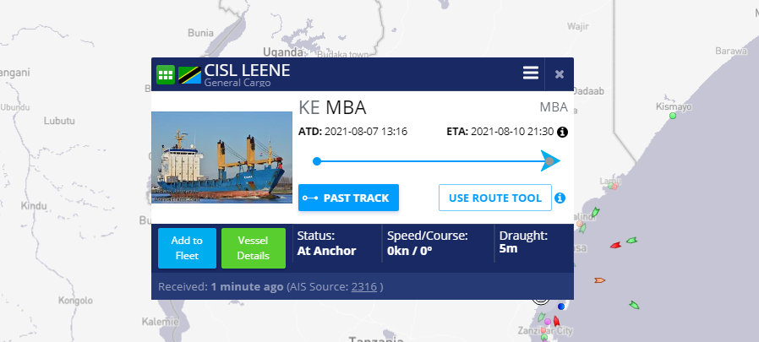The height and width of the screenshot is (342, 759).
Task: Click the red vessel marker offshore
Action: [x=615, y=246]
